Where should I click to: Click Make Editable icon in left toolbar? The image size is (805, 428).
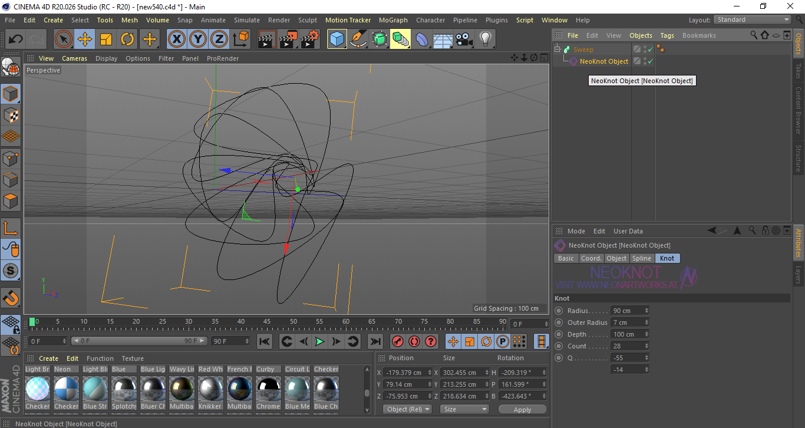pos(11,67)
